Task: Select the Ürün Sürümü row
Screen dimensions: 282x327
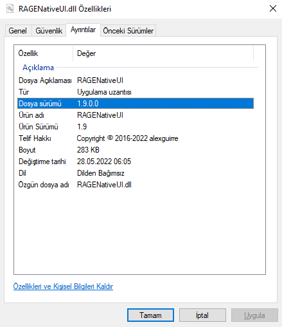Action: point(136,127)
